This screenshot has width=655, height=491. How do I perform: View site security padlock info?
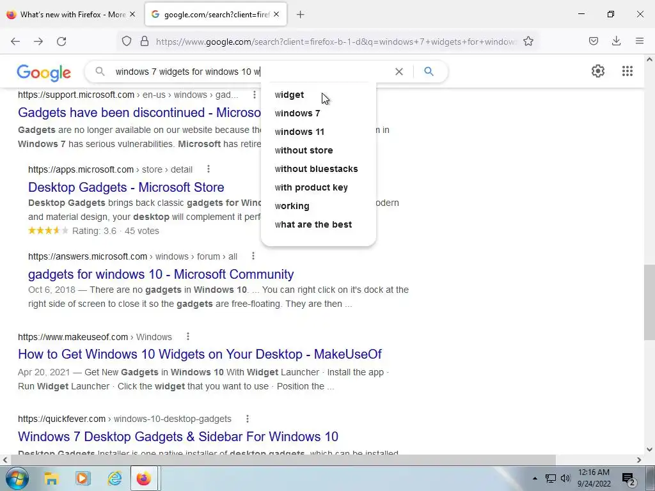pos(145,42)
